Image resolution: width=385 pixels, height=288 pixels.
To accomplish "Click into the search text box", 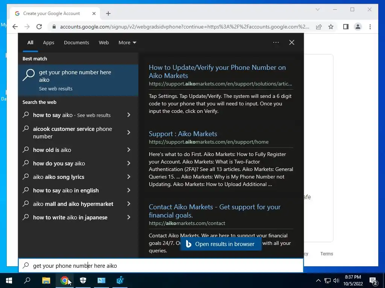I will coord(161,265).
